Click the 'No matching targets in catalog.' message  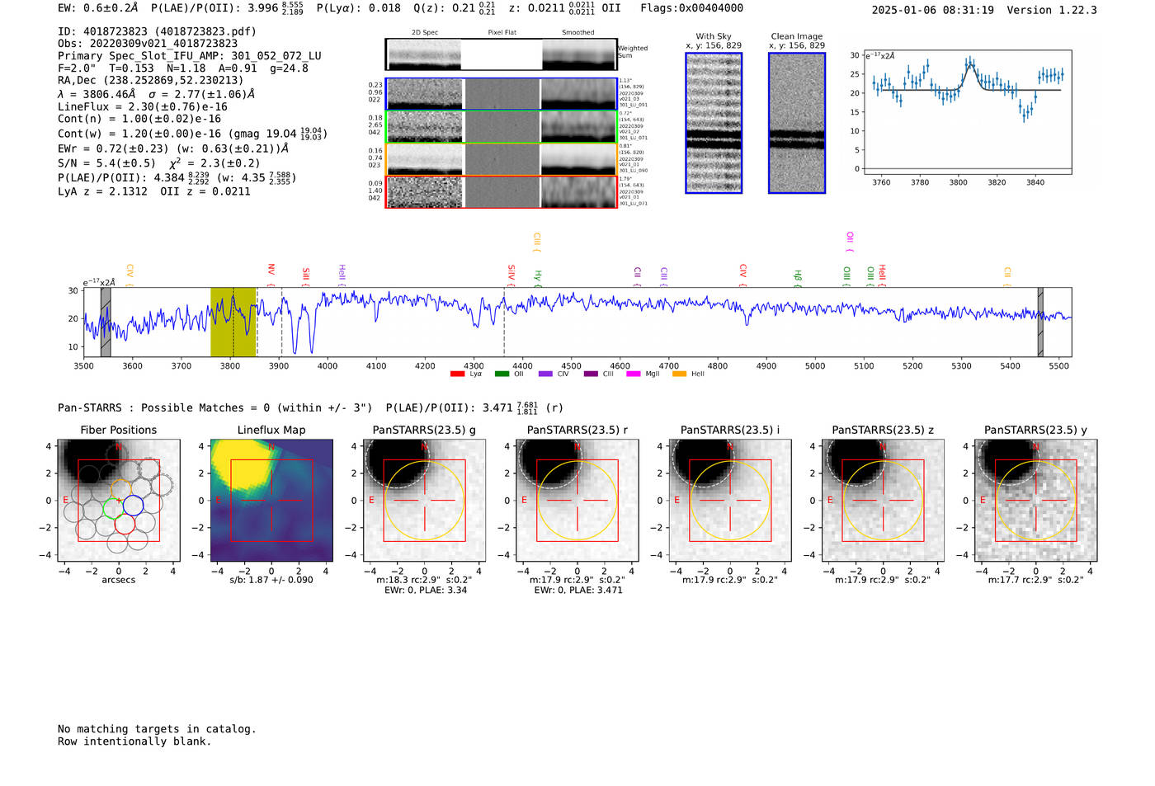(157, 729)
